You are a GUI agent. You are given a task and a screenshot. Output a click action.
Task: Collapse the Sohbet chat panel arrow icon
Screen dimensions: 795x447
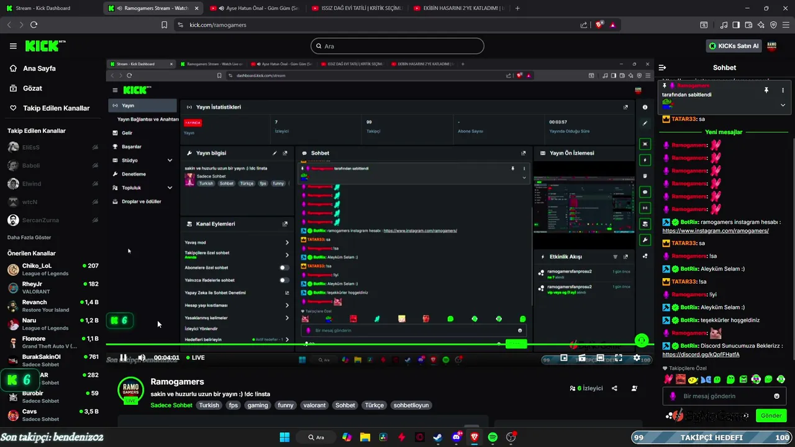pyautogui.click(x=662, y=68)
